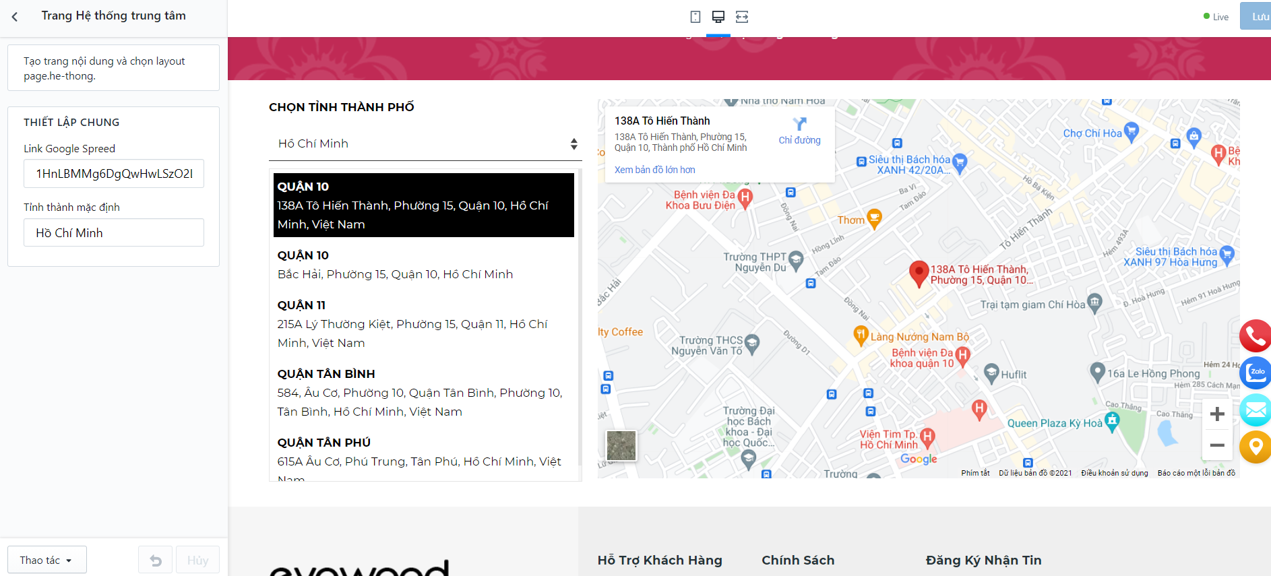Click Bách hóa XANH 97 Hòa Hưng marker
The image size is (1271, 576).
pyautogui.click(x=1227, y=254)
